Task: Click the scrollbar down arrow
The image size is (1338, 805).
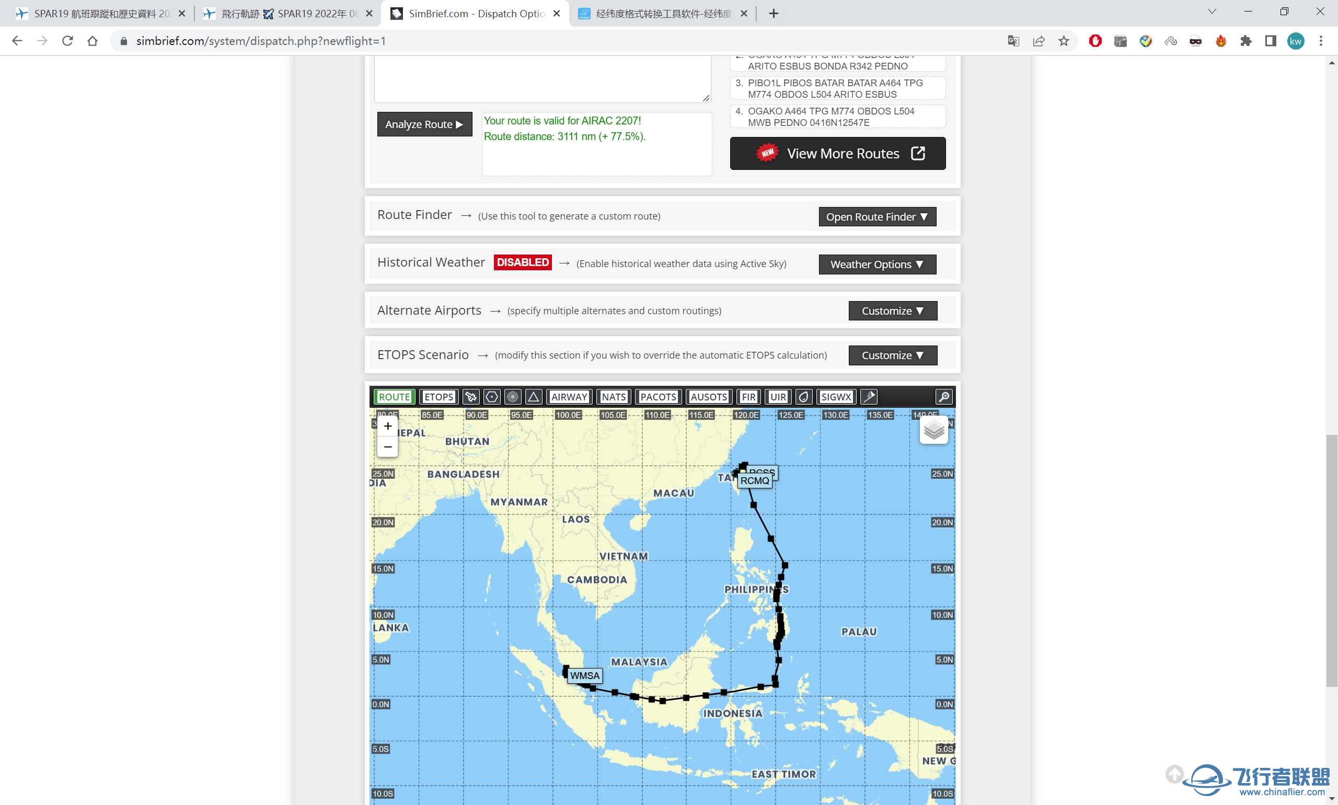Action: pyautogui.click(x=1332, y=799)
